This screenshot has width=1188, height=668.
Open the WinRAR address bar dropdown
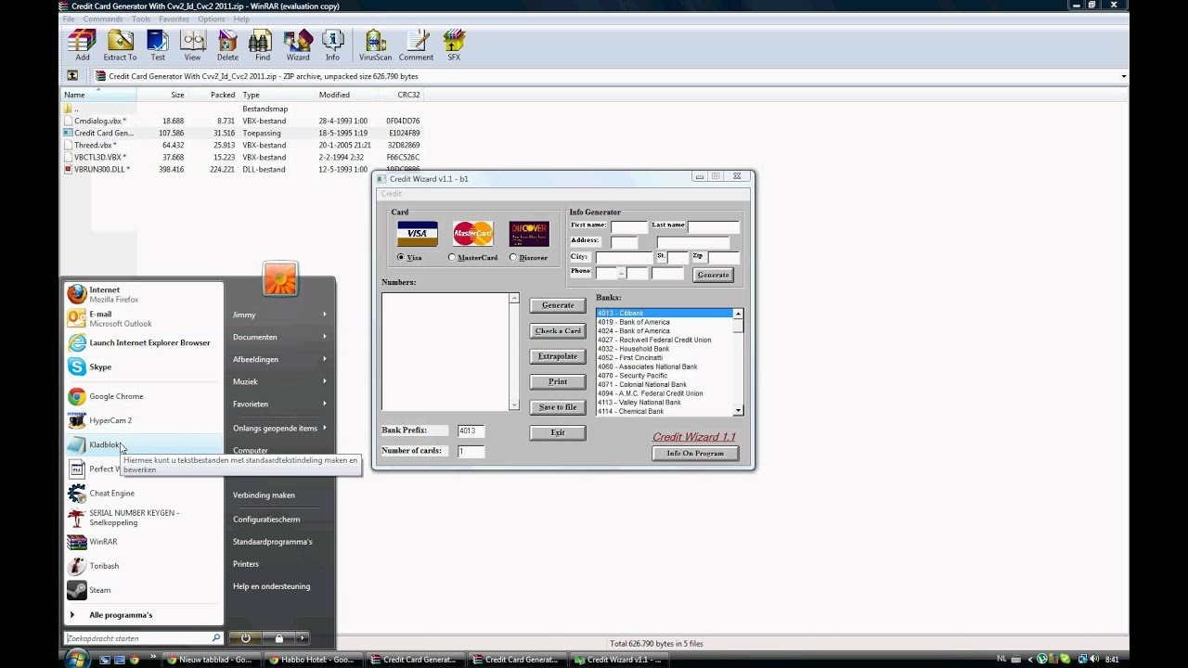(1124, 76)
